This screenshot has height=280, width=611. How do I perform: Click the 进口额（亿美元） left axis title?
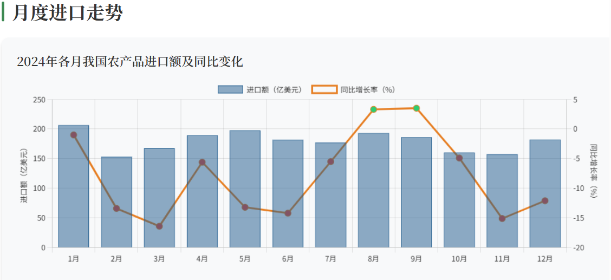[x=24, y=175]
